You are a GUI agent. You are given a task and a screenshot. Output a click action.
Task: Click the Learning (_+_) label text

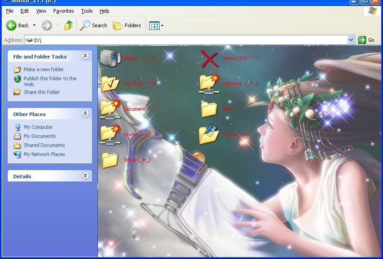click(240, 83)
